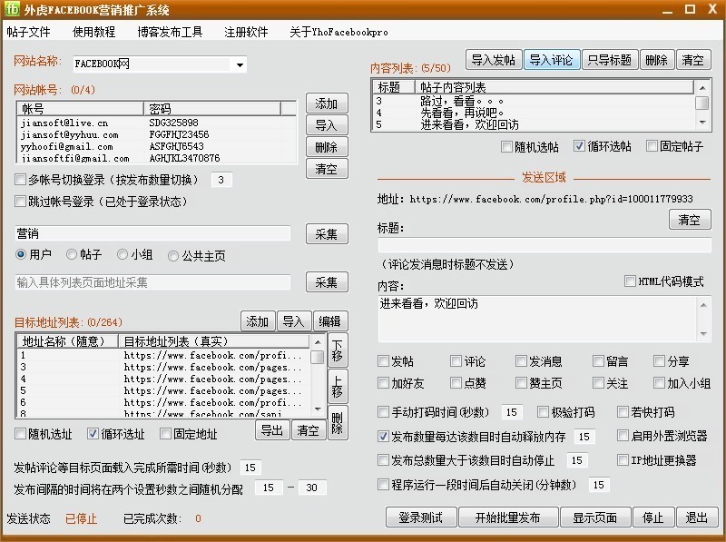Click 删除 button beside account list
The image size is (726, 542).
tap(327, 147)
